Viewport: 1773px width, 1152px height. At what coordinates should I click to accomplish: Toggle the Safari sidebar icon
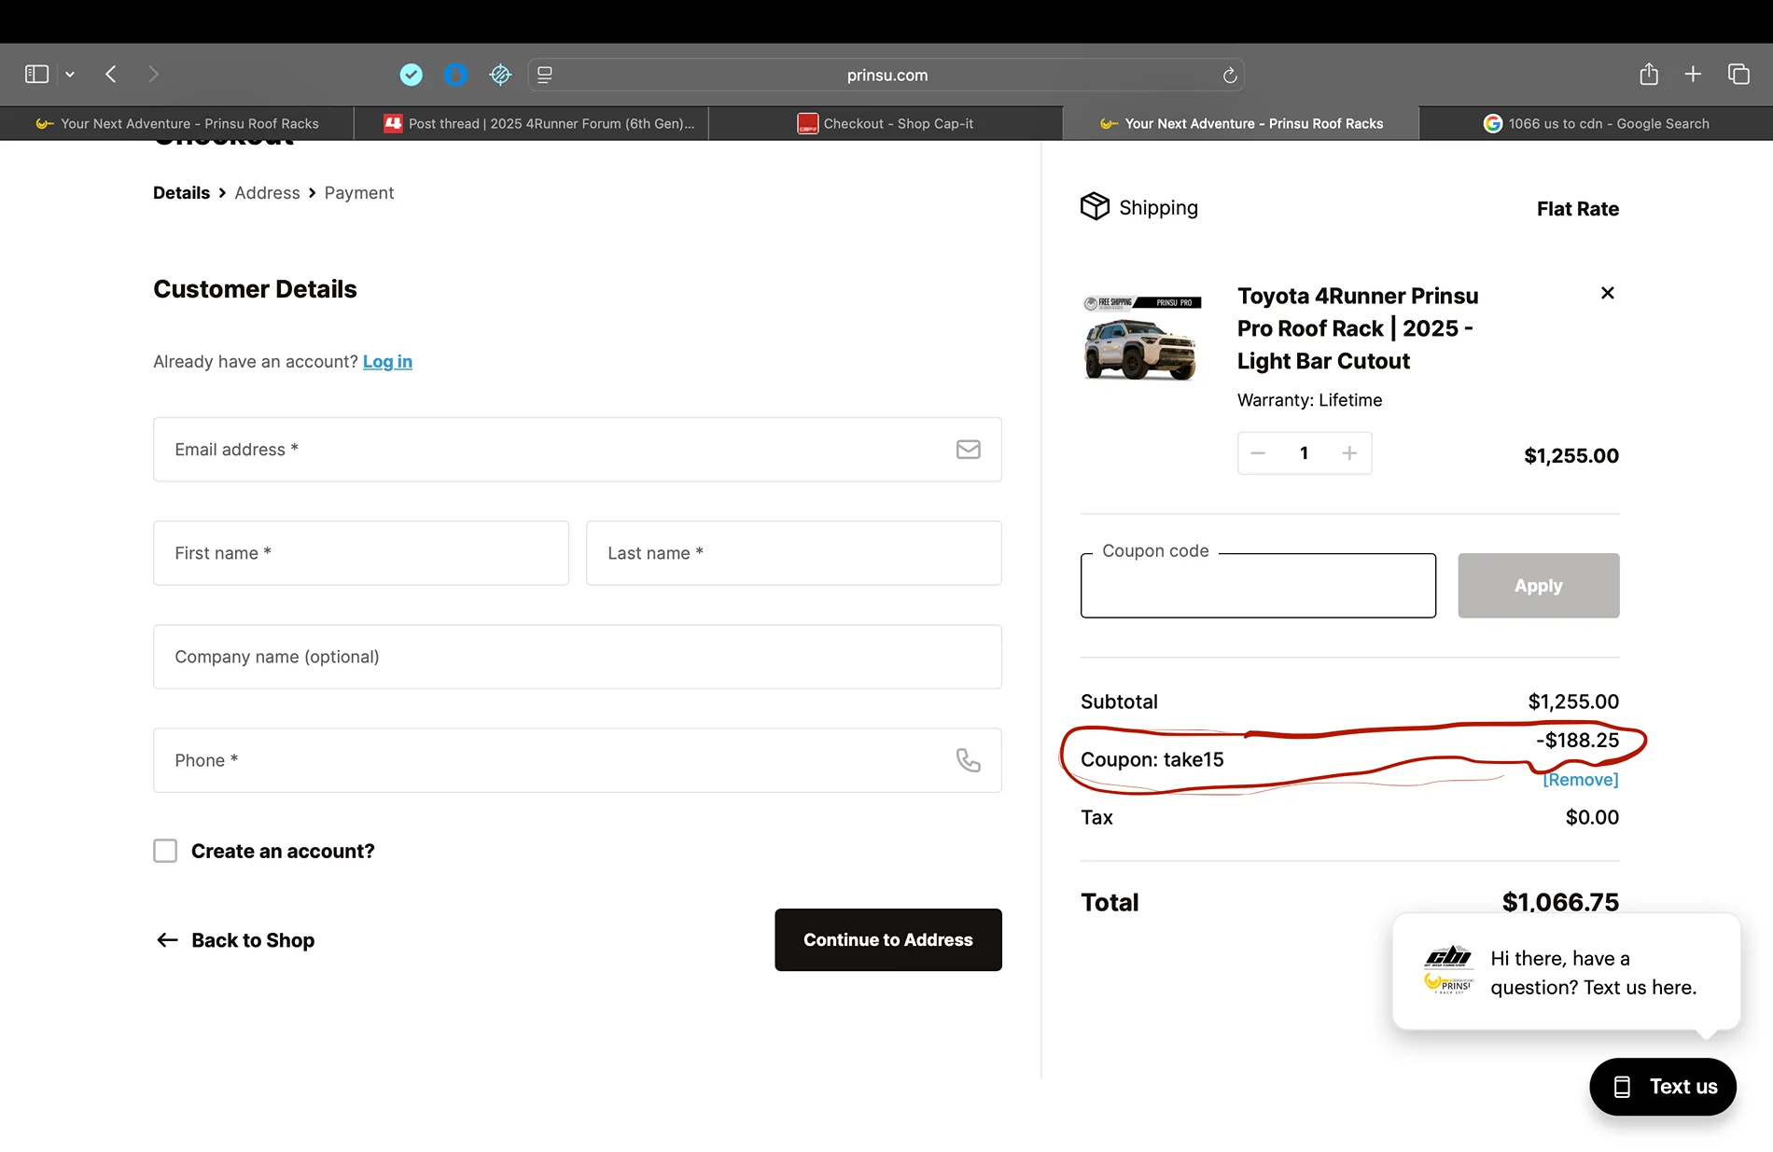pos(36,75)
